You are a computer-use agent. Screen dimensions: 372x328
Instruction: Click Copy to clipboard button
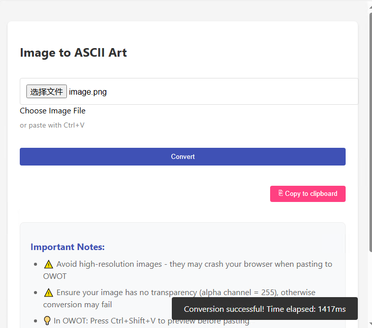coord(308,194)
